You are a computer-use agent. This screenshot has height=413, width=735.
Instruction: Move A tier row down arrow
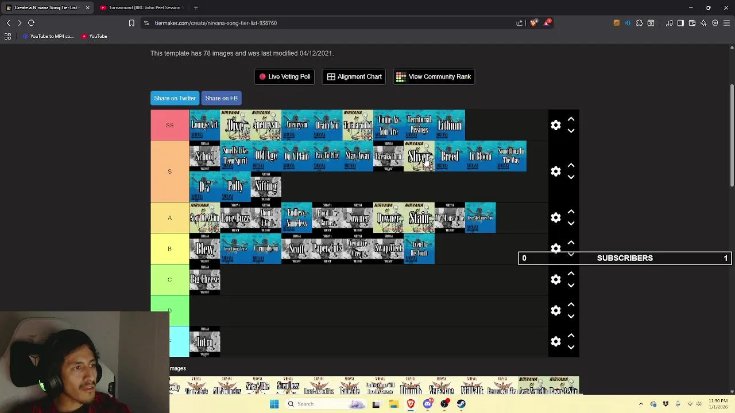point(571,224)
